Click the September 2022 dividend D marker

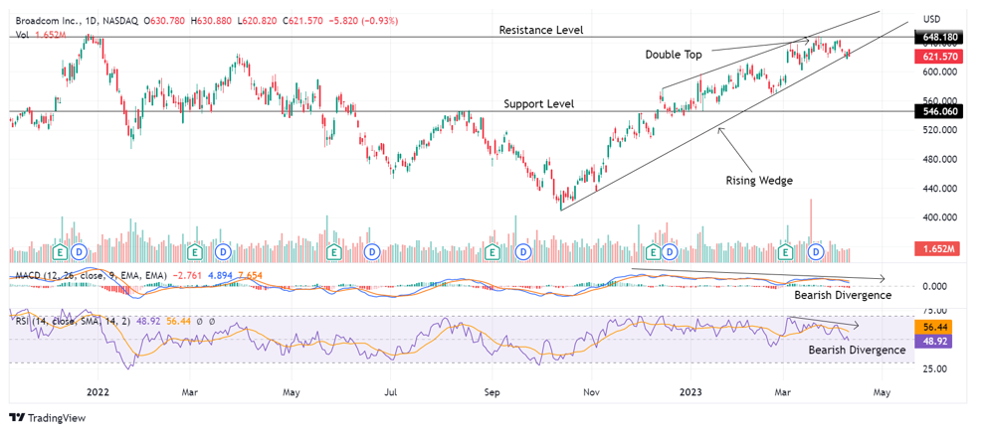click(x=523, y=251)
